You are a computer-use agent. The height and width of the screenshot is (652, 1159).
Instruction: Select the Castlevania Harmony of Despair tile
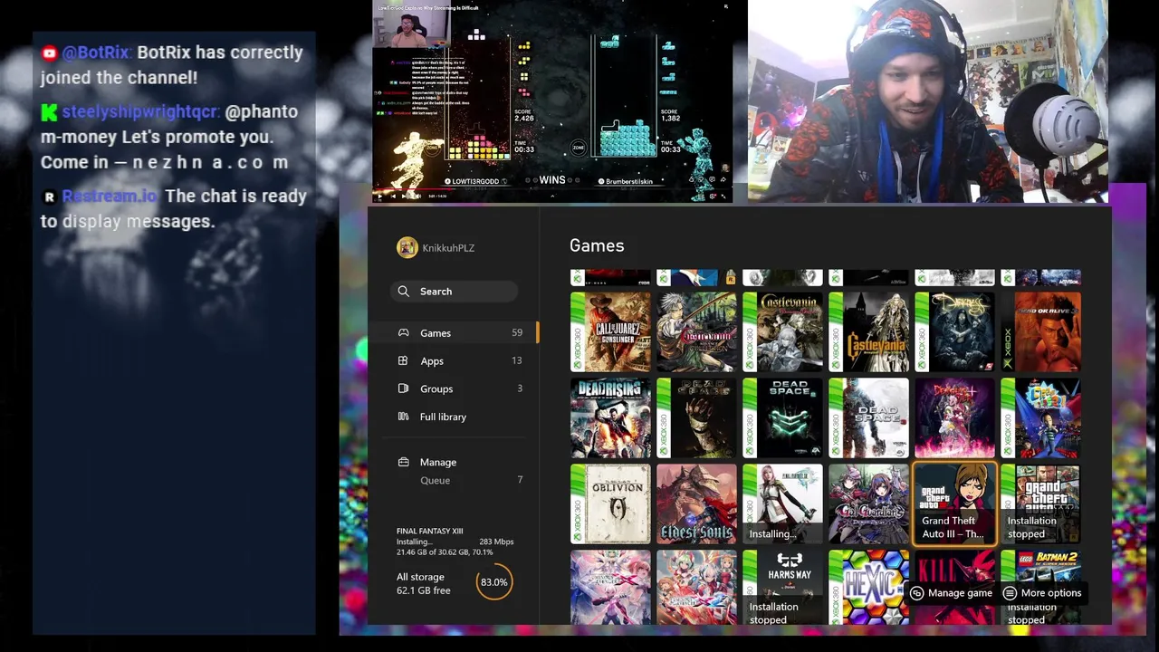click(x=782, y=332)
